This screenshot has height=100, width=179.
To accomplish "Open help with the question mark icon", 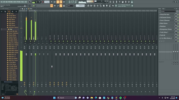I will click(x=120, y=2).
